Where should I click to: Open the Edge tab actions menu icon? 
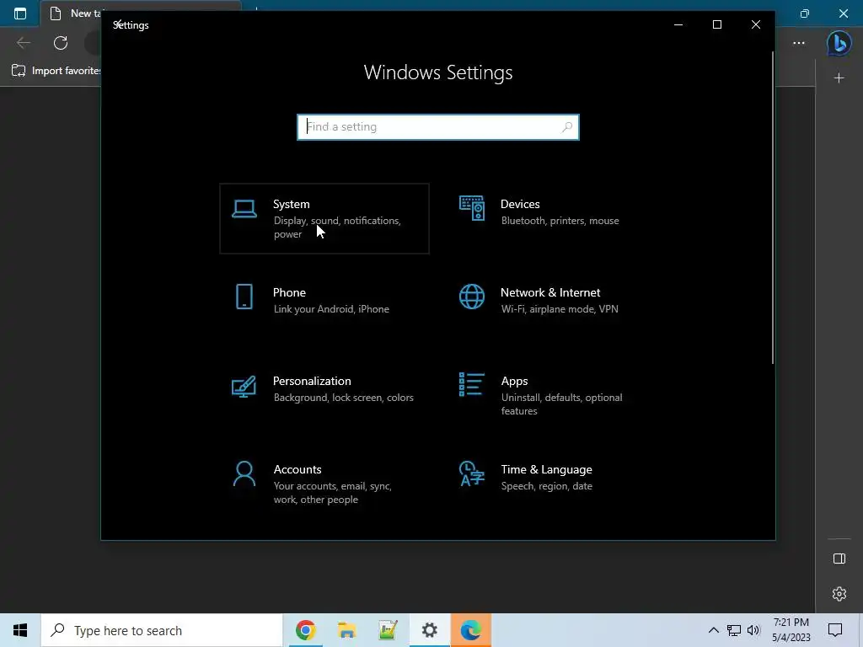tap(20, 13)
